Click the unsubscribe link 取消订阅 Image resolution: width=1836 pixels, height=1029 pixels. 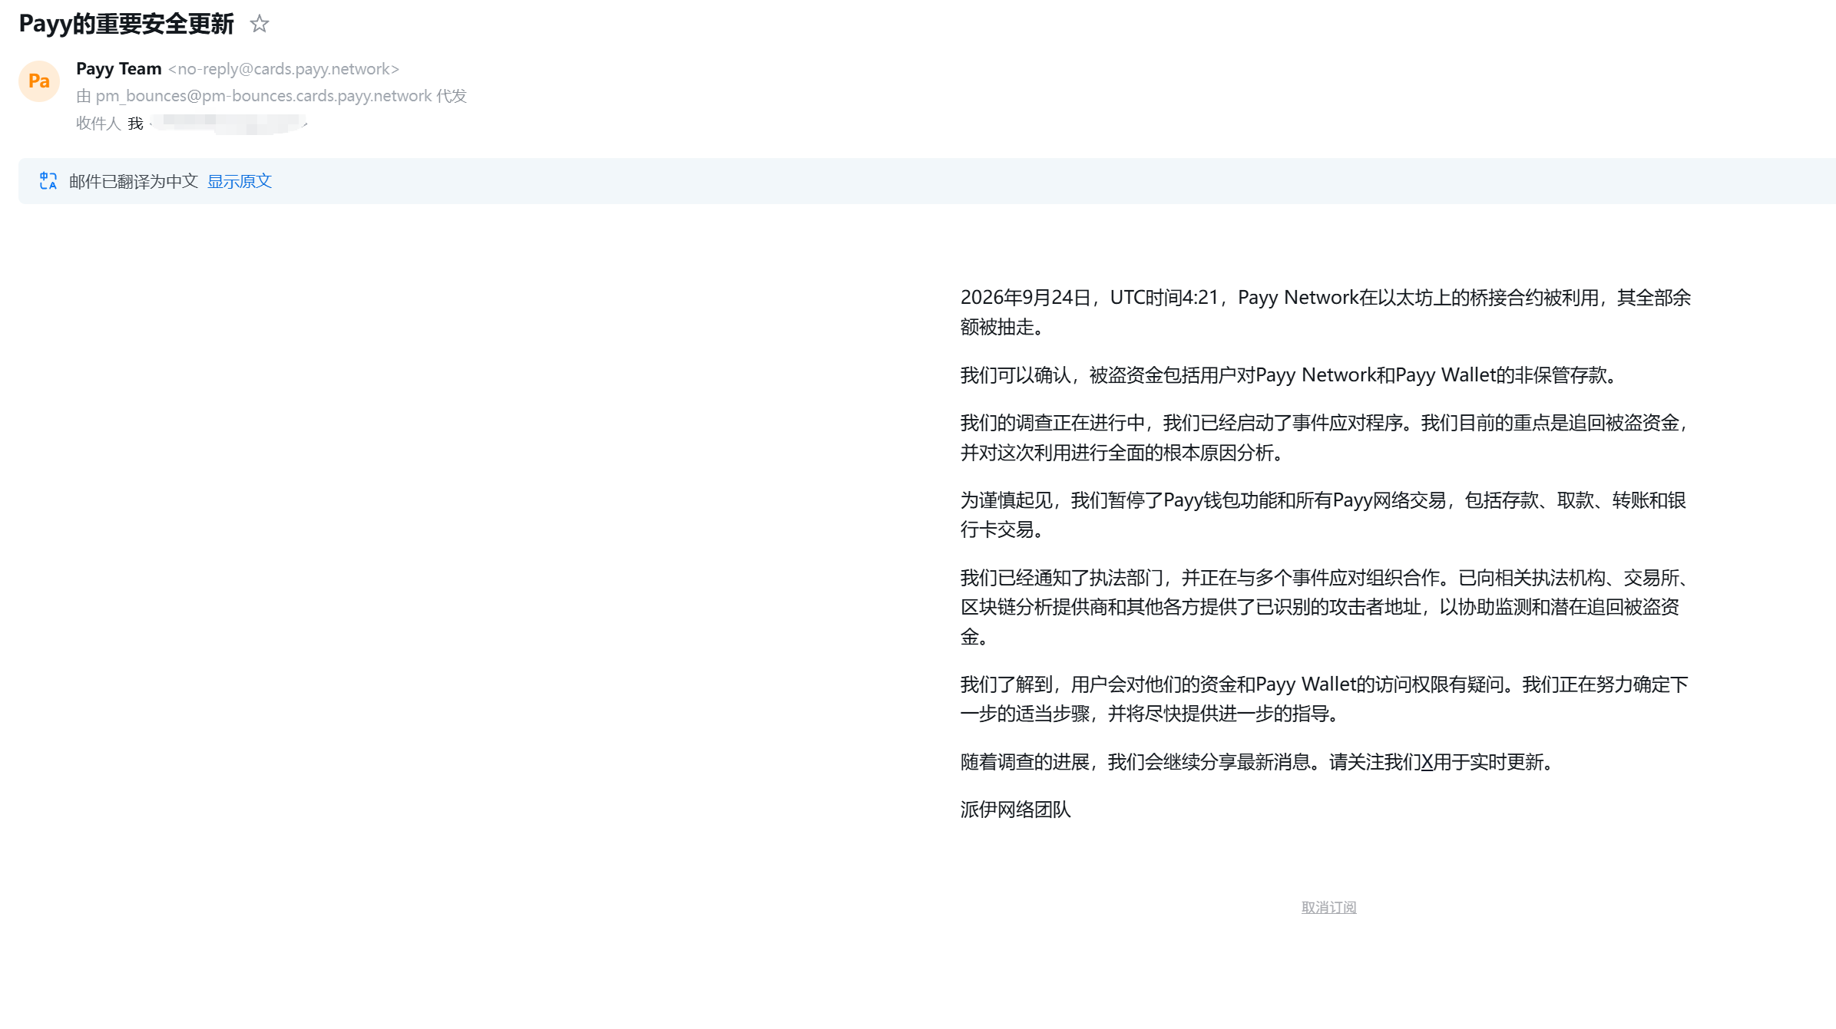point(1328,907)
